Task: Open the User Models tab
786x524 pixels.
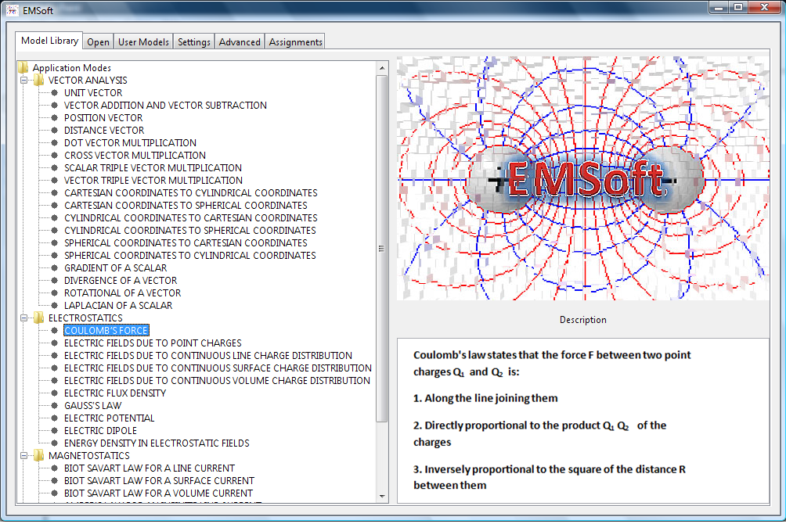Action: click(142, 42)
